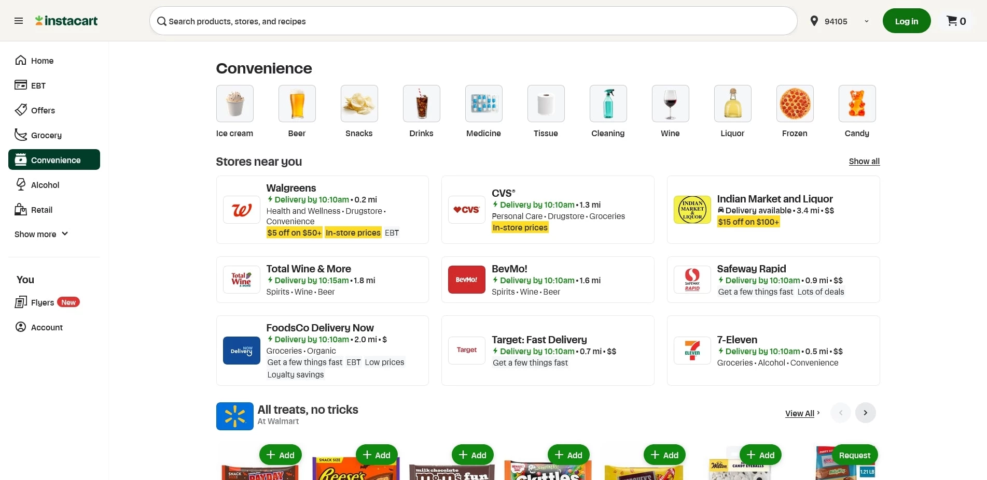Select the Candy category
The height and width of the screenshot is (480, 987).
click(x=857, y=104)
